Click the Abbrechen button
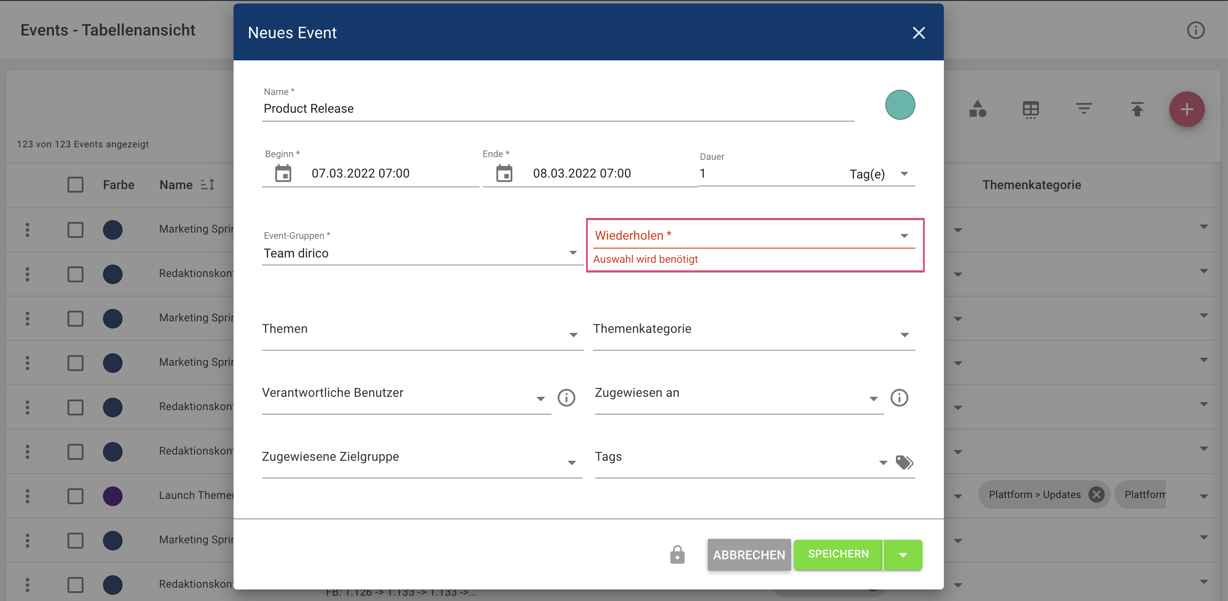 point(749,555)
